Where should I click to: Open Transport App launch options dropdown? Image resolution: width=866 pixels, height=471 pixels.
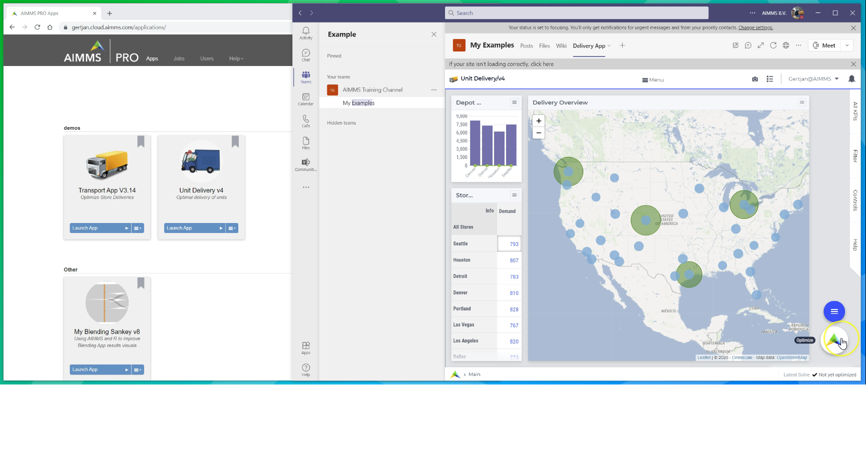[x=138, y=228]
